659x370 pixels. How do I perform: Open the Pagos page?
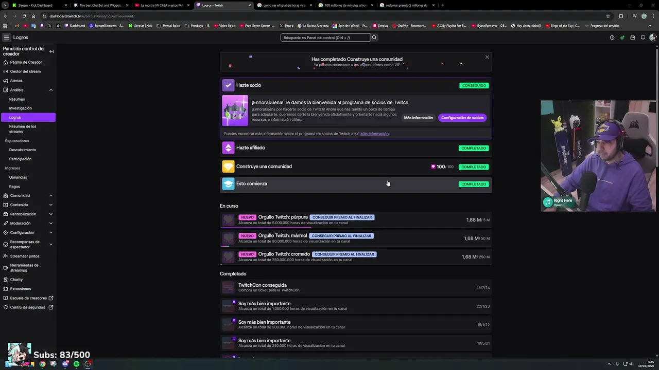coord(28,187)
